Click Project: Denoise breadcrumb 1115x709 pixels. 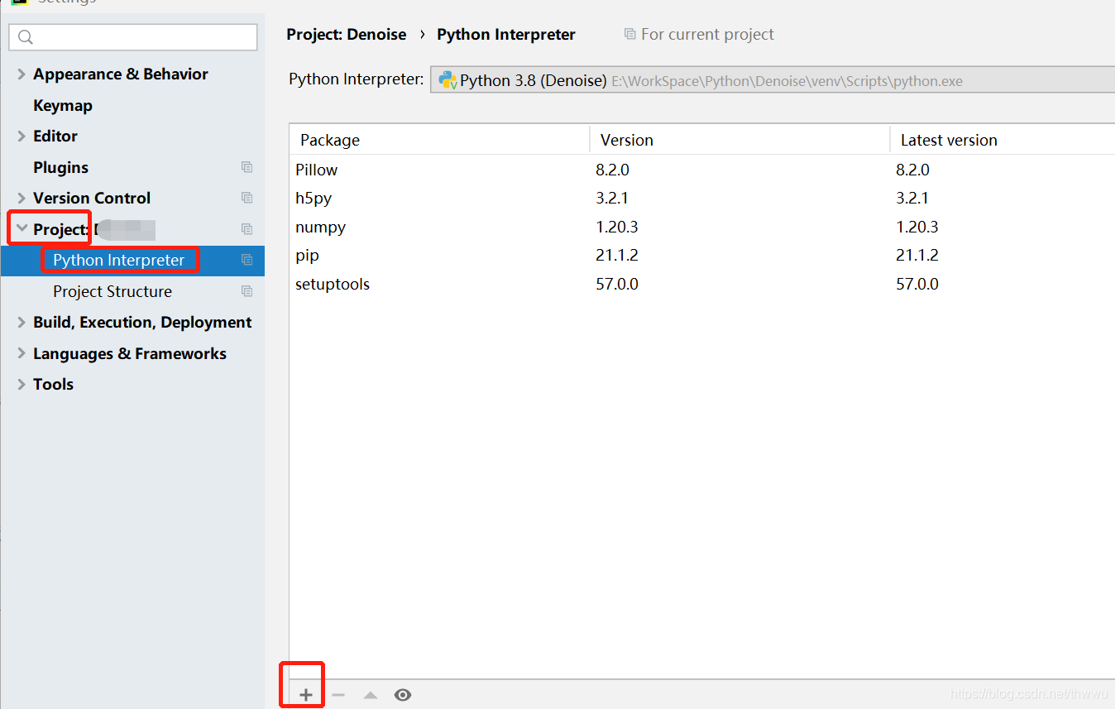pyautogui.click(x=347, y=34)
